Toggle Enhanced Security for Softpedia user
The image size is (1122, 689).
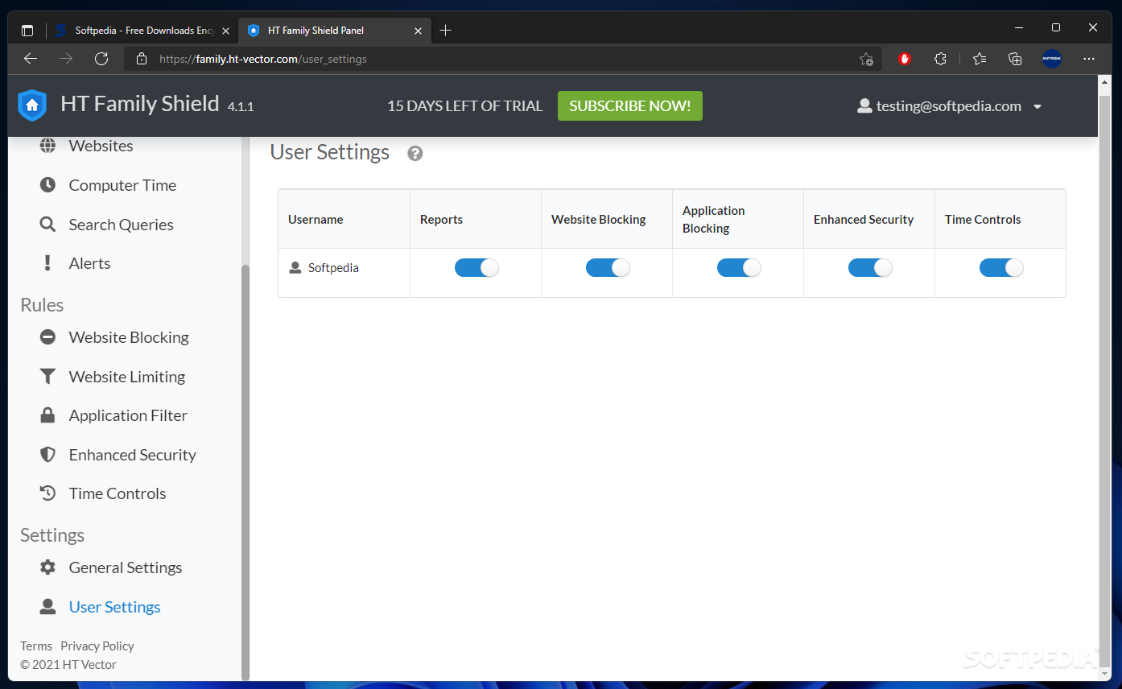click(870, 268)
